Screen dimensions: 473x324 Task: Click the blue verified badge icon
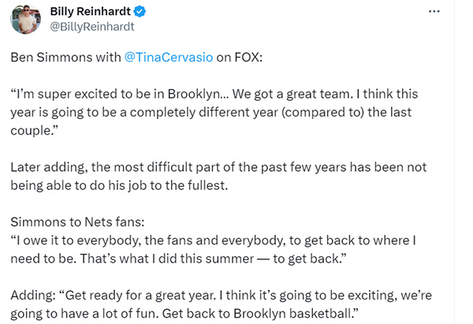coord(140,12)
